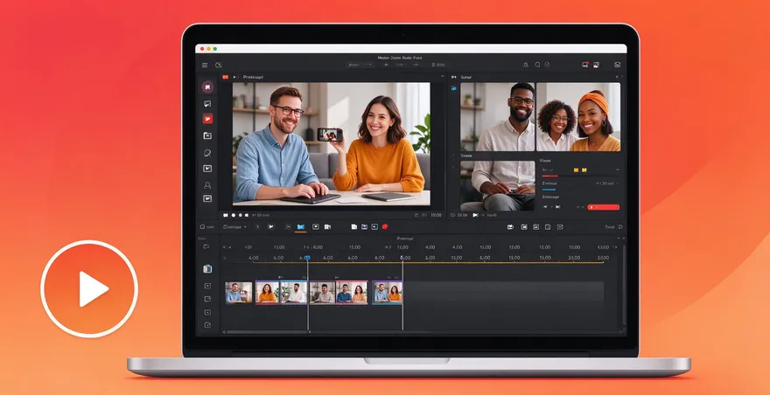
Task: Click the blue playhead marker on timeline ruler
Action: pos(307,258)
